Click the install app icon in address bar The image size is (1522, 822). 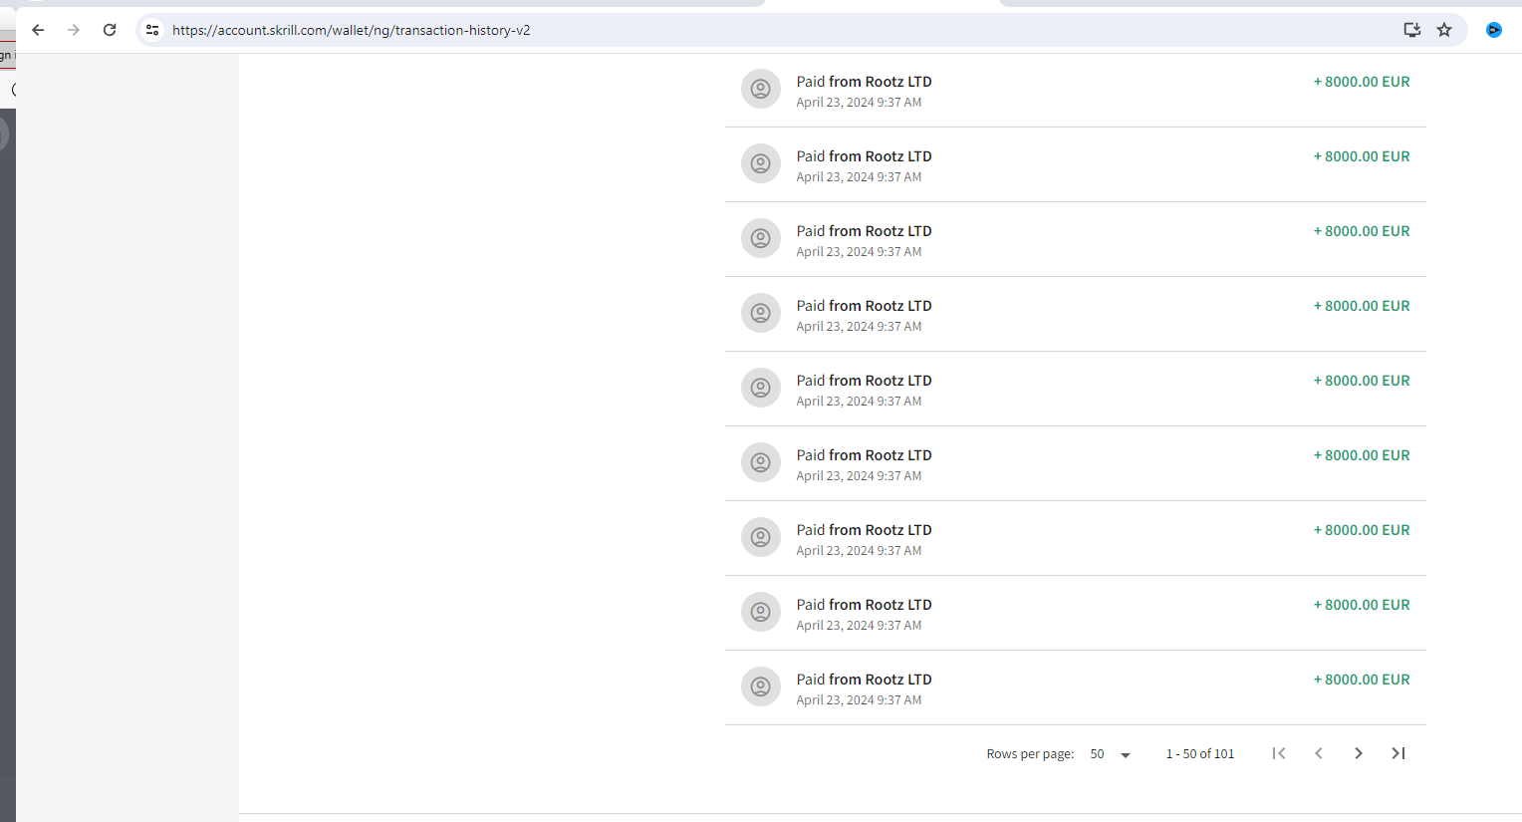[1411, 30]
